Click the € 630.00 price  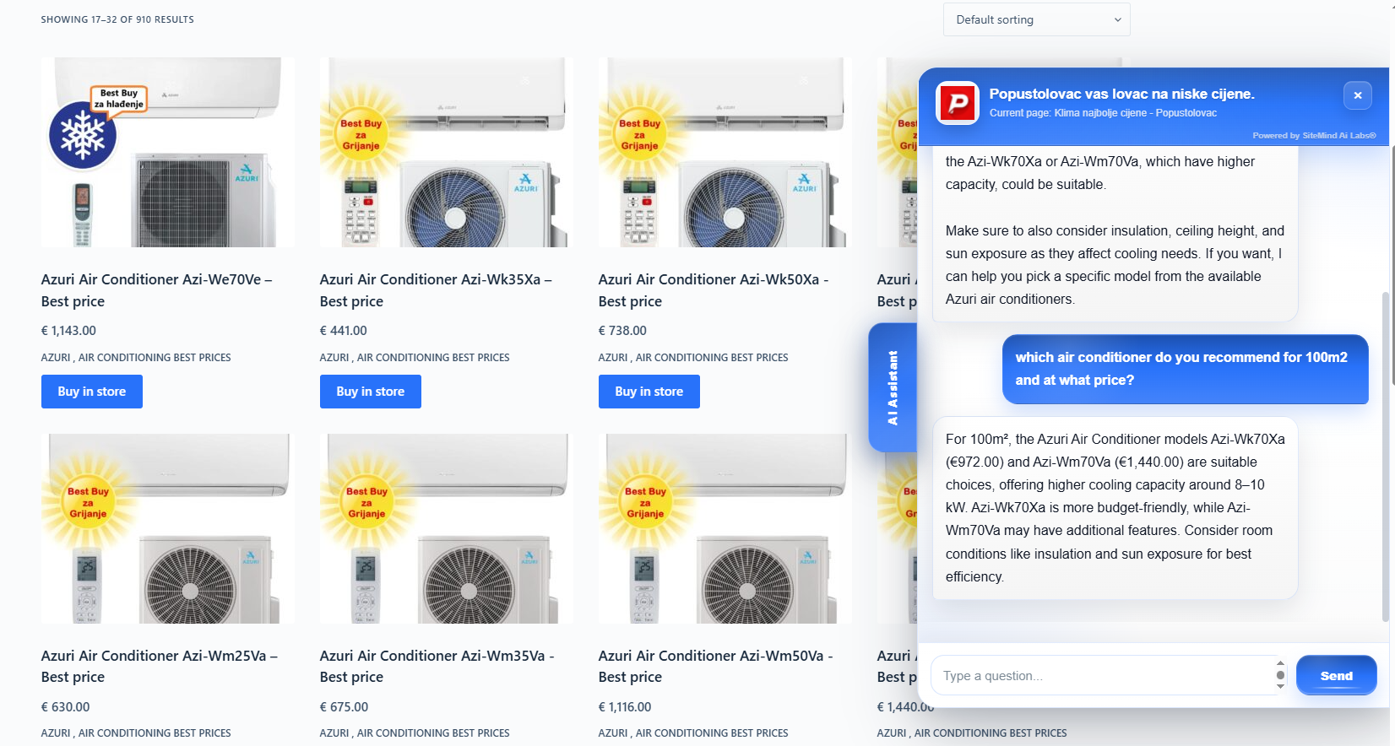pos(65,707)
